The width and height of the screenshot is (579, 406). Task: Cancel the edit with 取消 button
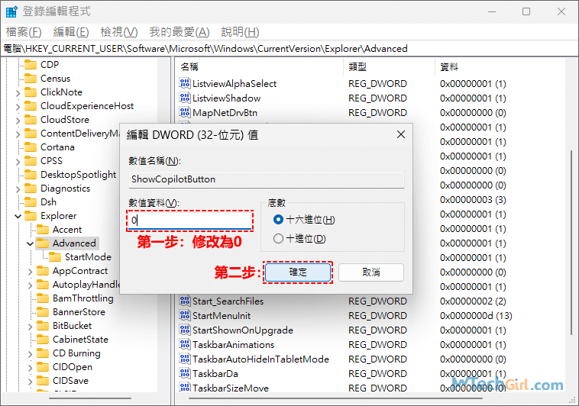click(371, 272)
